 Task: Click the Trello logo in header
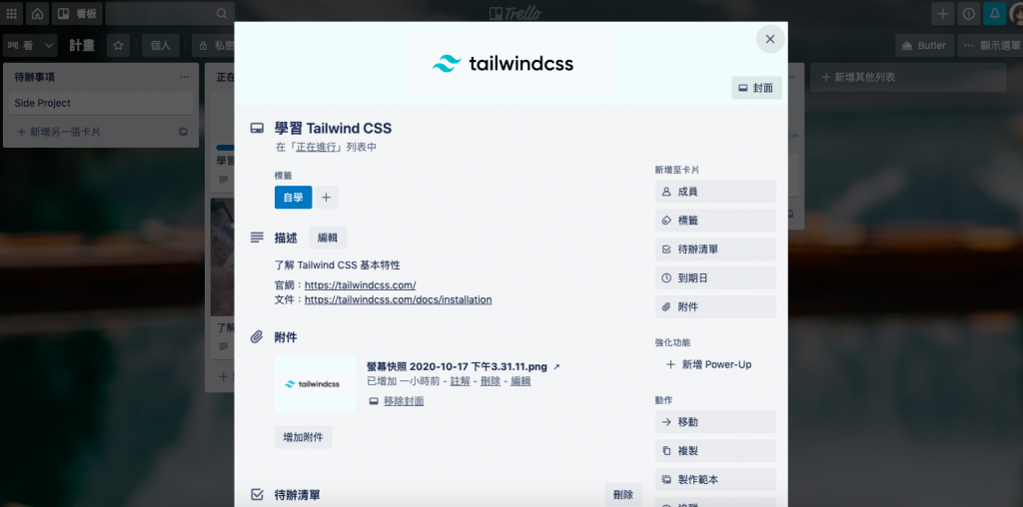tap(514, 13)
